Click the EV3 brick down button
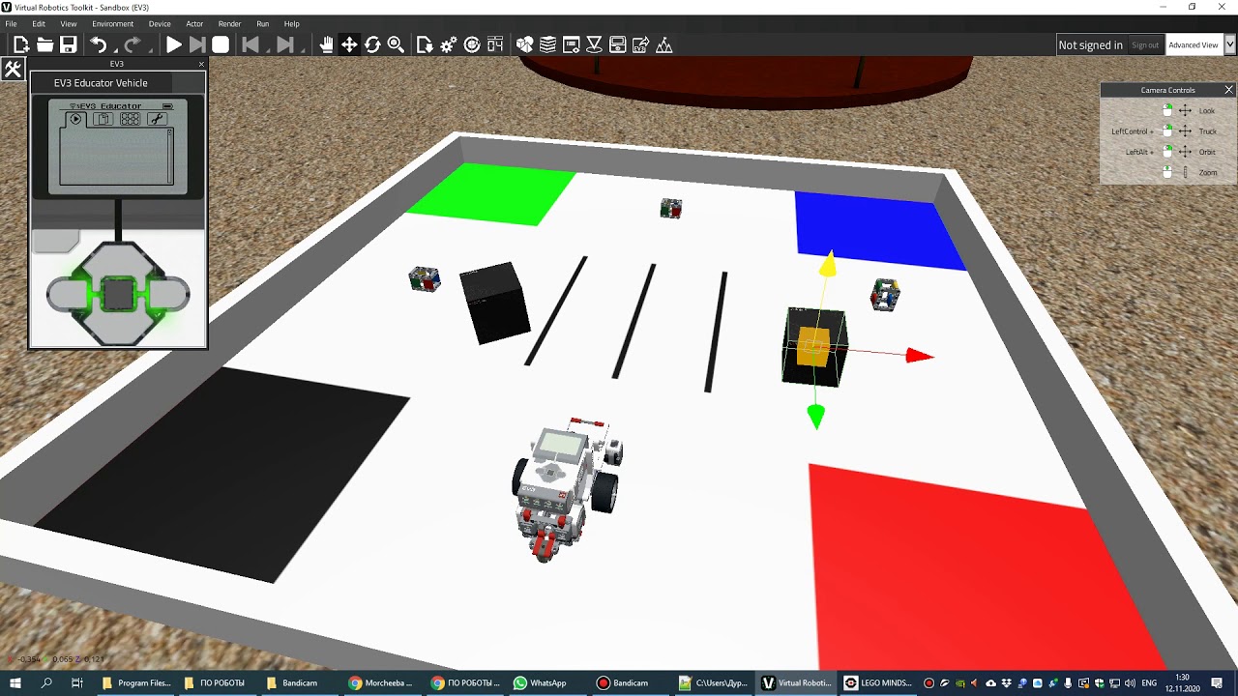The height and width of the screenshot is (696, 1238). click(x=118, y=327)
